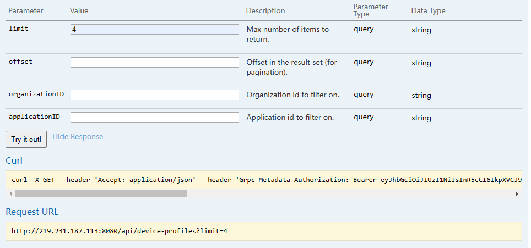531x248 pixels.
Task: Click the Data Type column header
Action: point(428,11)
